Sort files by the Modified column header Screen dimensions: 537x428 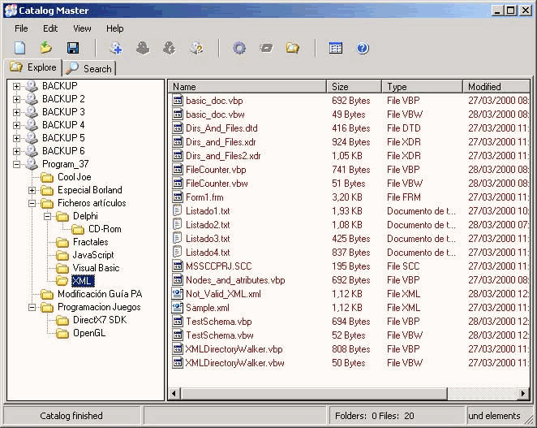(496, 86)
